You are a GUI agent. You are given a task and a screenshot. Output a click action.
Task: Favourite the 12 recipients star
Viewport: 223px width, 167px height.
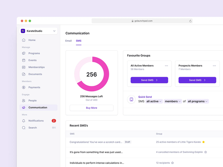tap(173, 163)
